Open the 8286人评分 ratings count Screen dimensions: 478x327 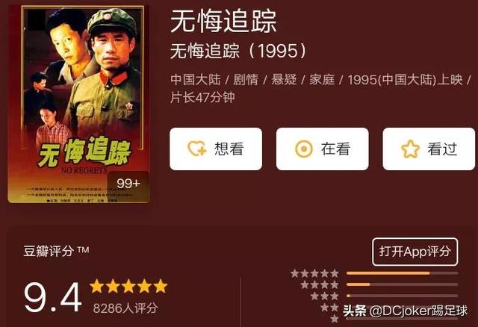pos(125,308)
